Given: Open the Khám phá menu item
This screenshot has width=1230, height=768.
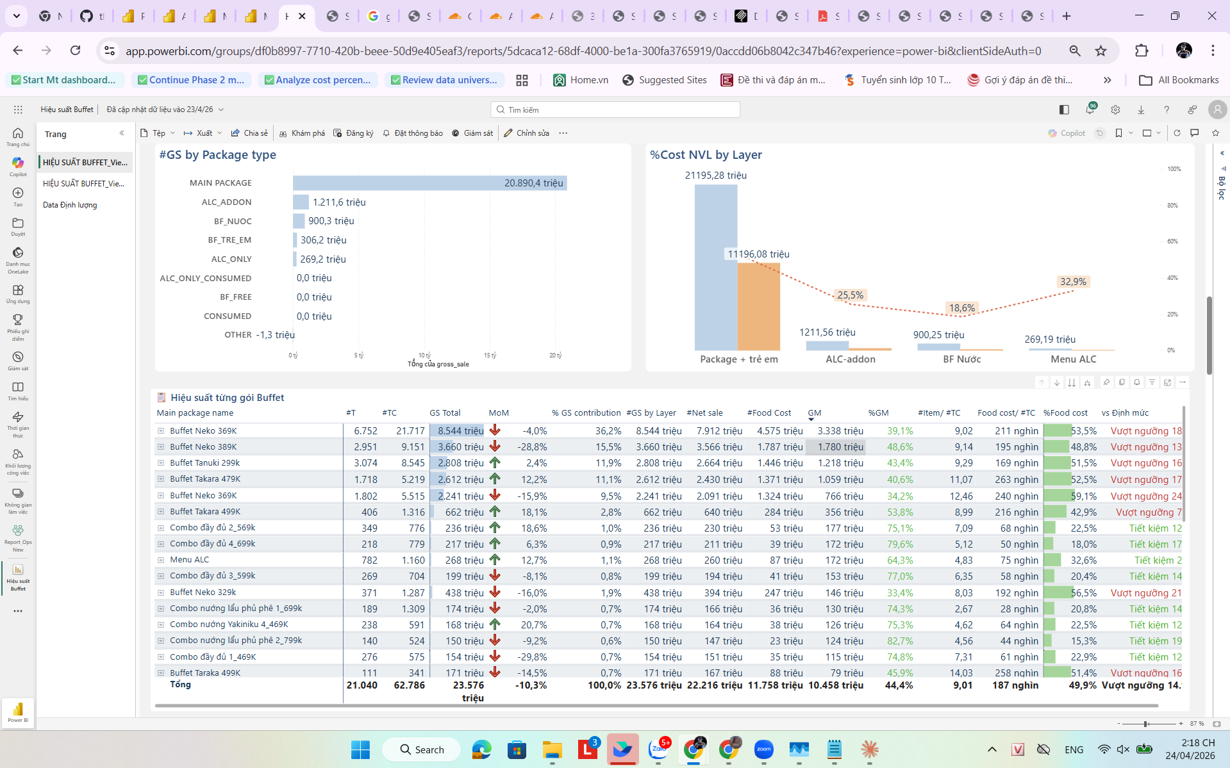Looking at the screenshot, I should (302, 133).
